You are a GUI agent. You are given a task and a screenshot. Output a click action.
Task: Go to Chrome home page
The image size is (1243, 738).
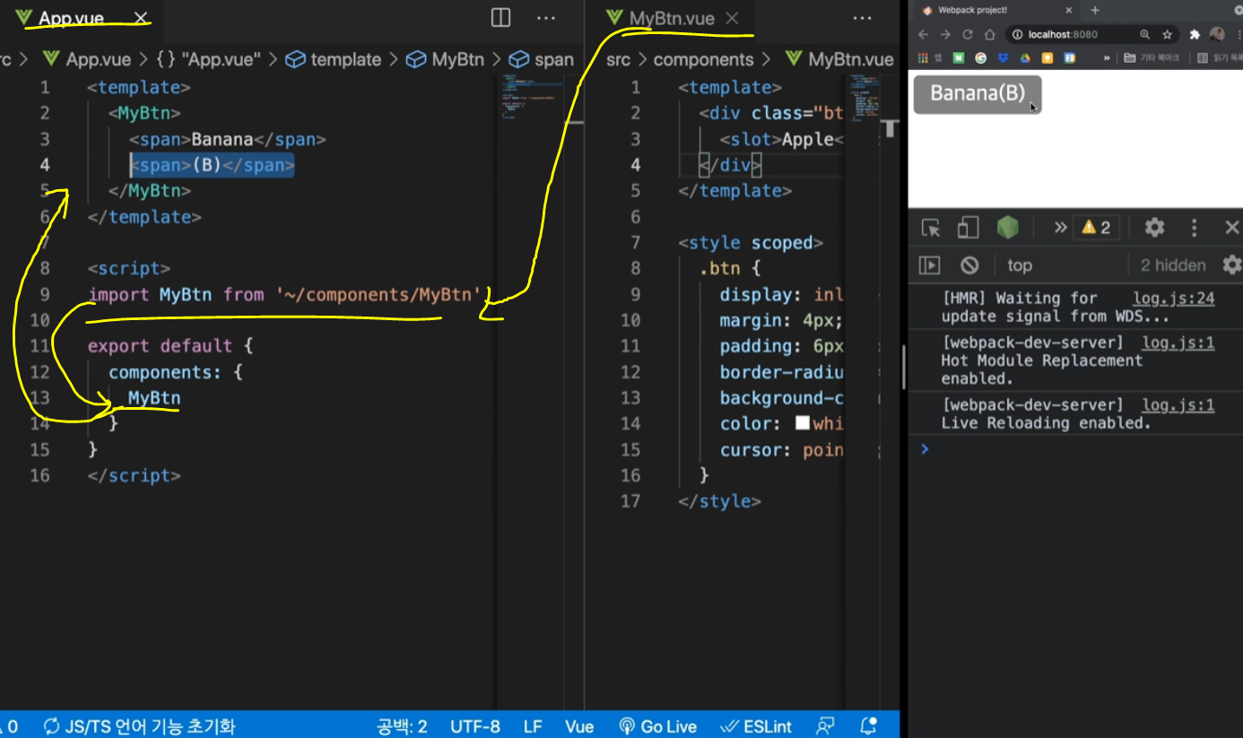coord(990,34)
